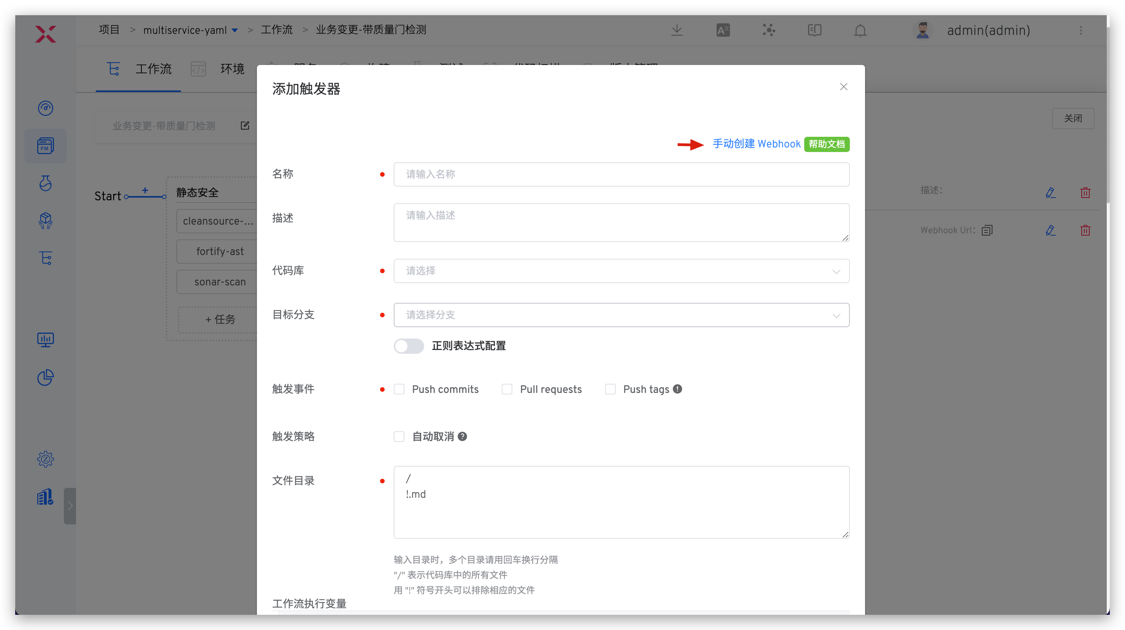Click the red trash icon beside Webhook Url

pyautogui.click(x=1085, y=230)
